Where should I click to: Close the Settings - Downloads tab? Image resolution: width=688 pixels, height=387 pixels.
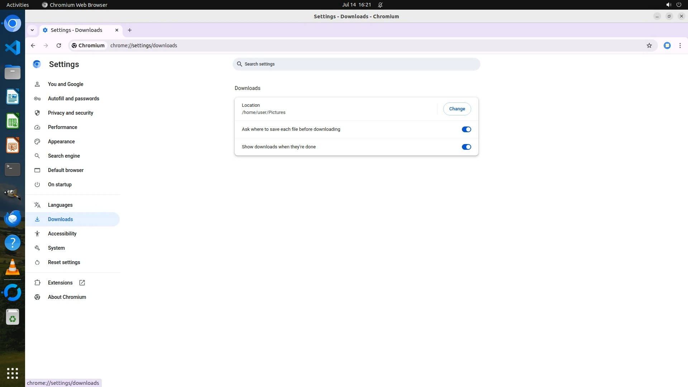coord(117,30)
